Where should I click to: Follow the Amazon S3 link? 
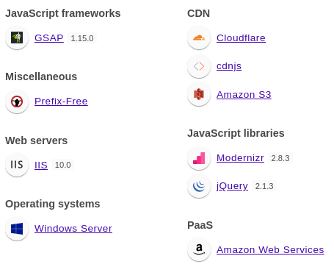244,95
